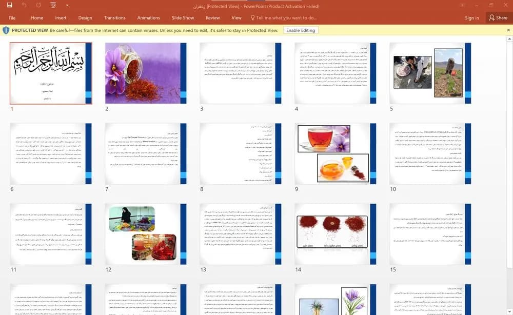Go to the Design tab
Viewport: 513px width, 315px height.
(x=85, y=17)
